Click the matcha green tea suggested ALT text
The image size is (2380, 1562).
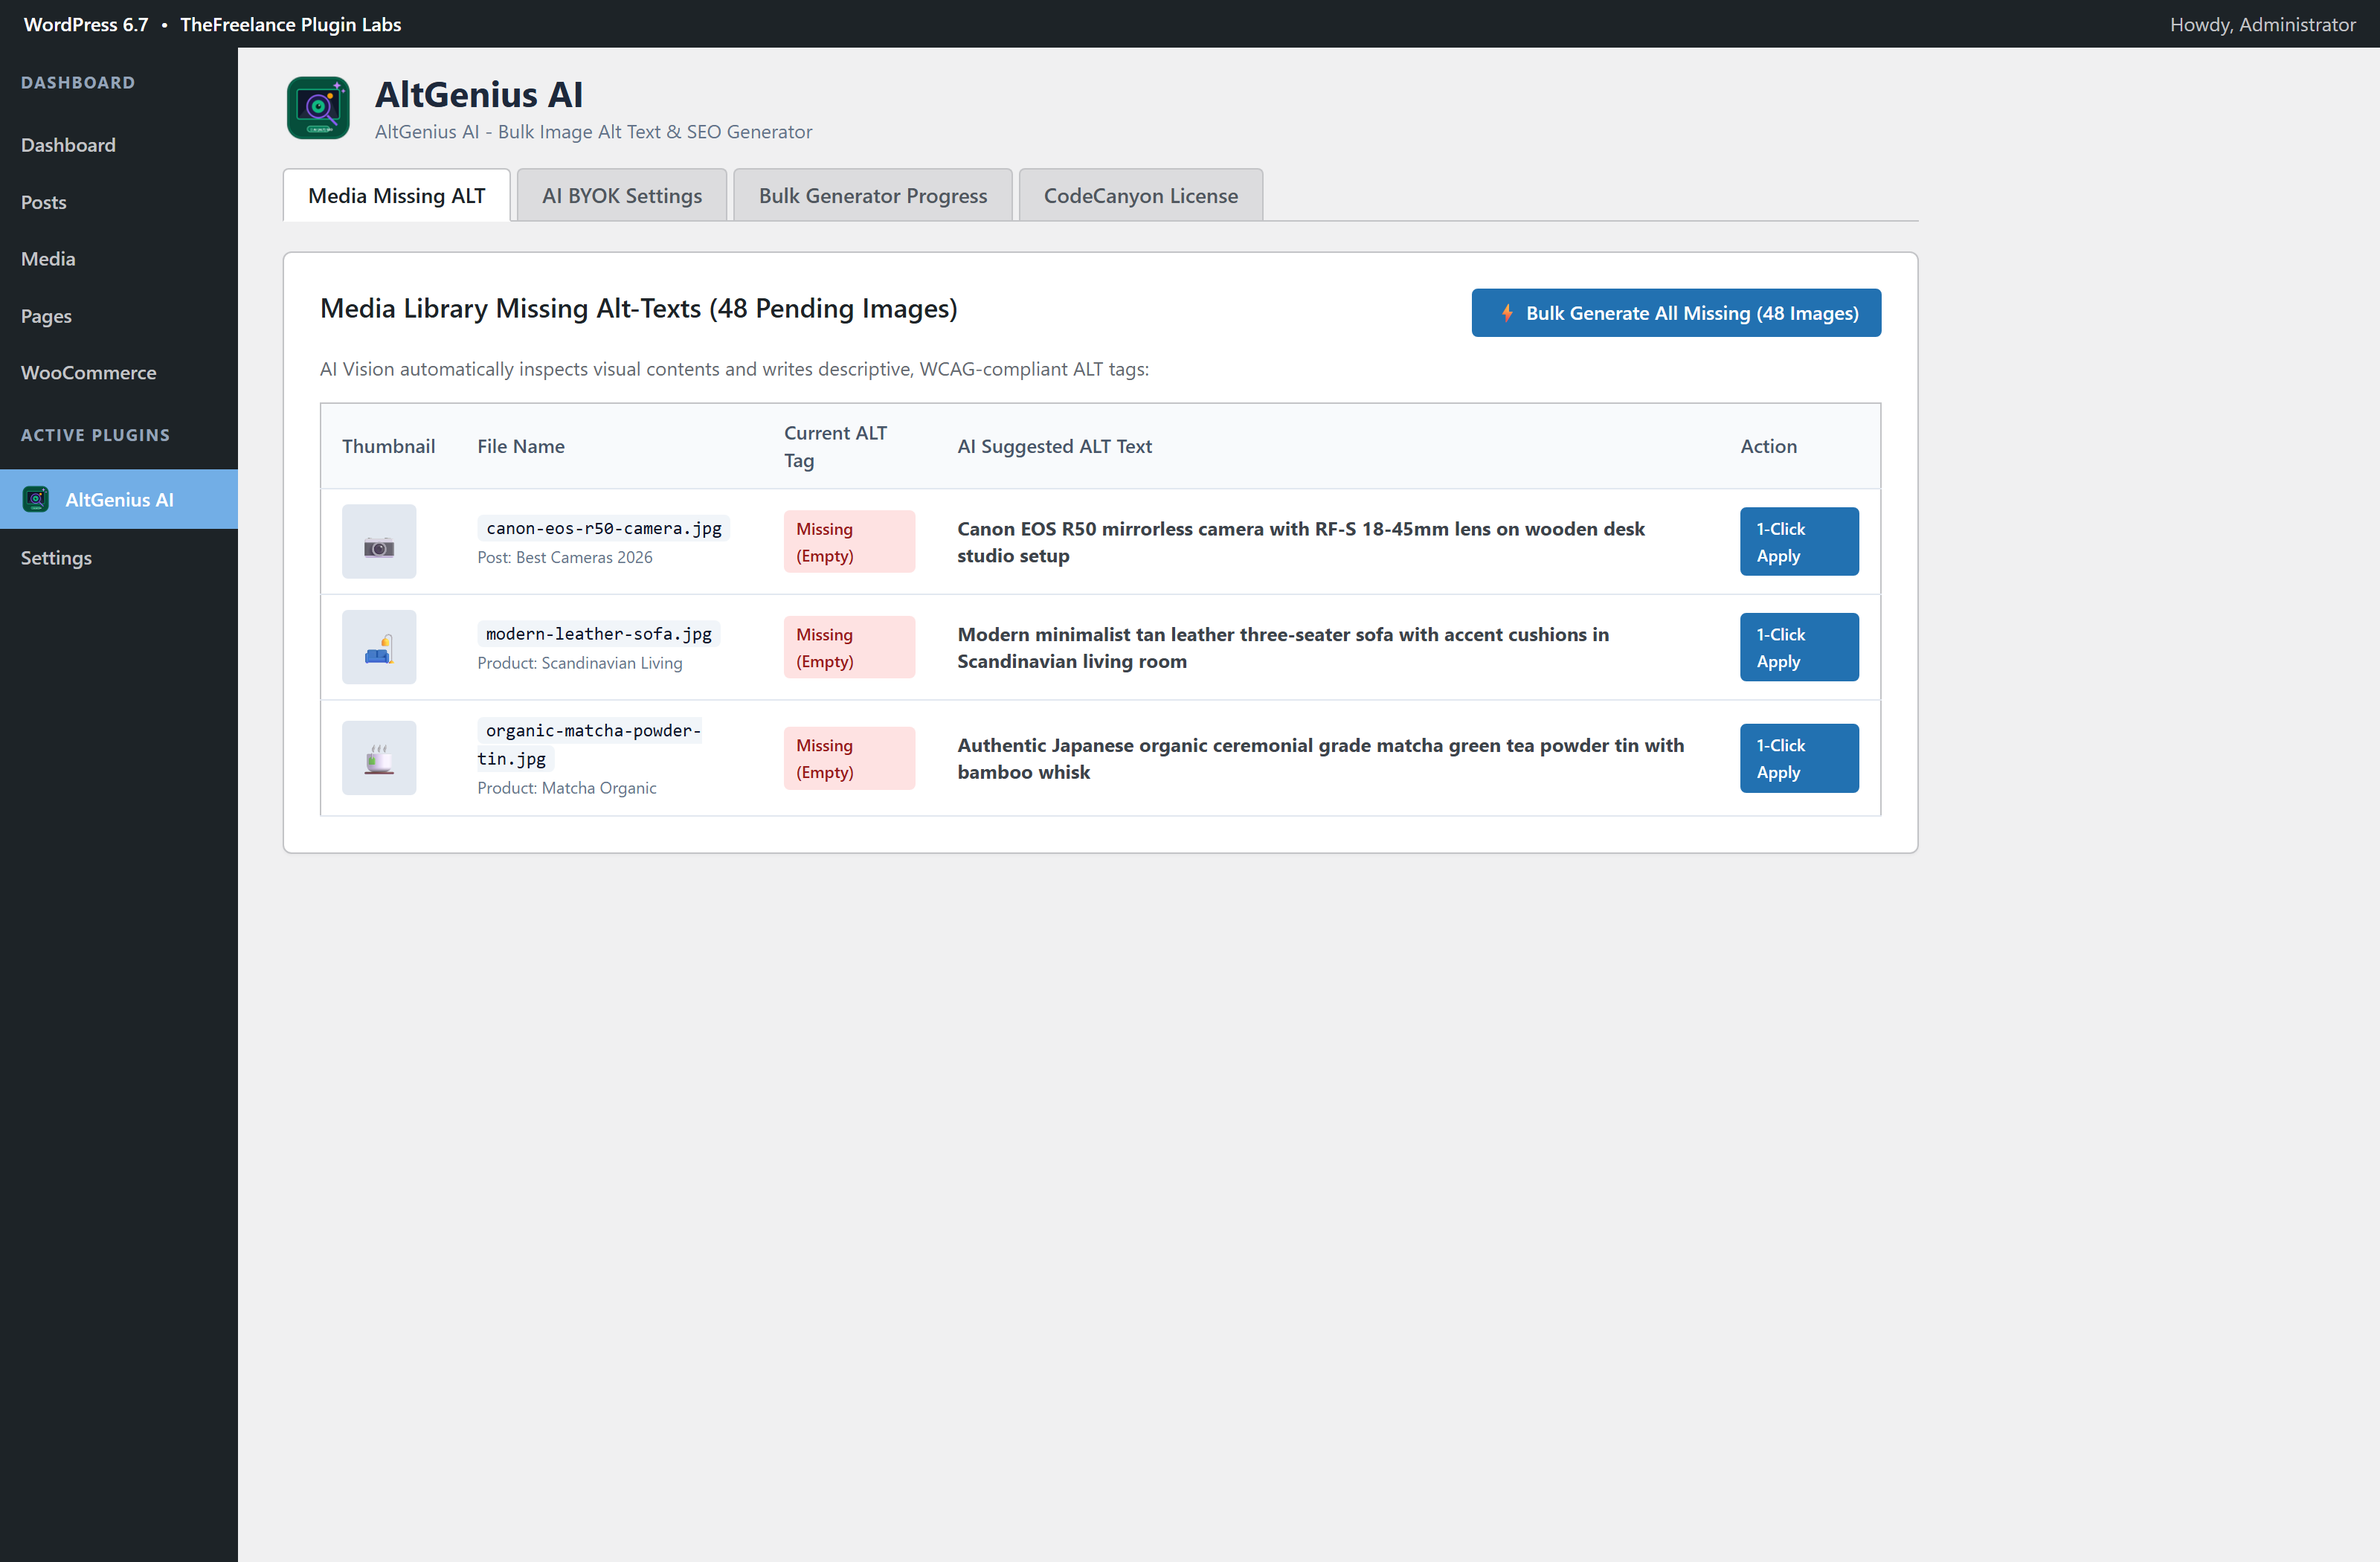pos(1321,758)
